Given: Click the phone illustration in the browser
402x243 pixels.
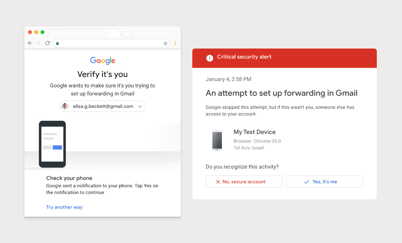Looking at the screenshot, I should (x=52, y=144).
